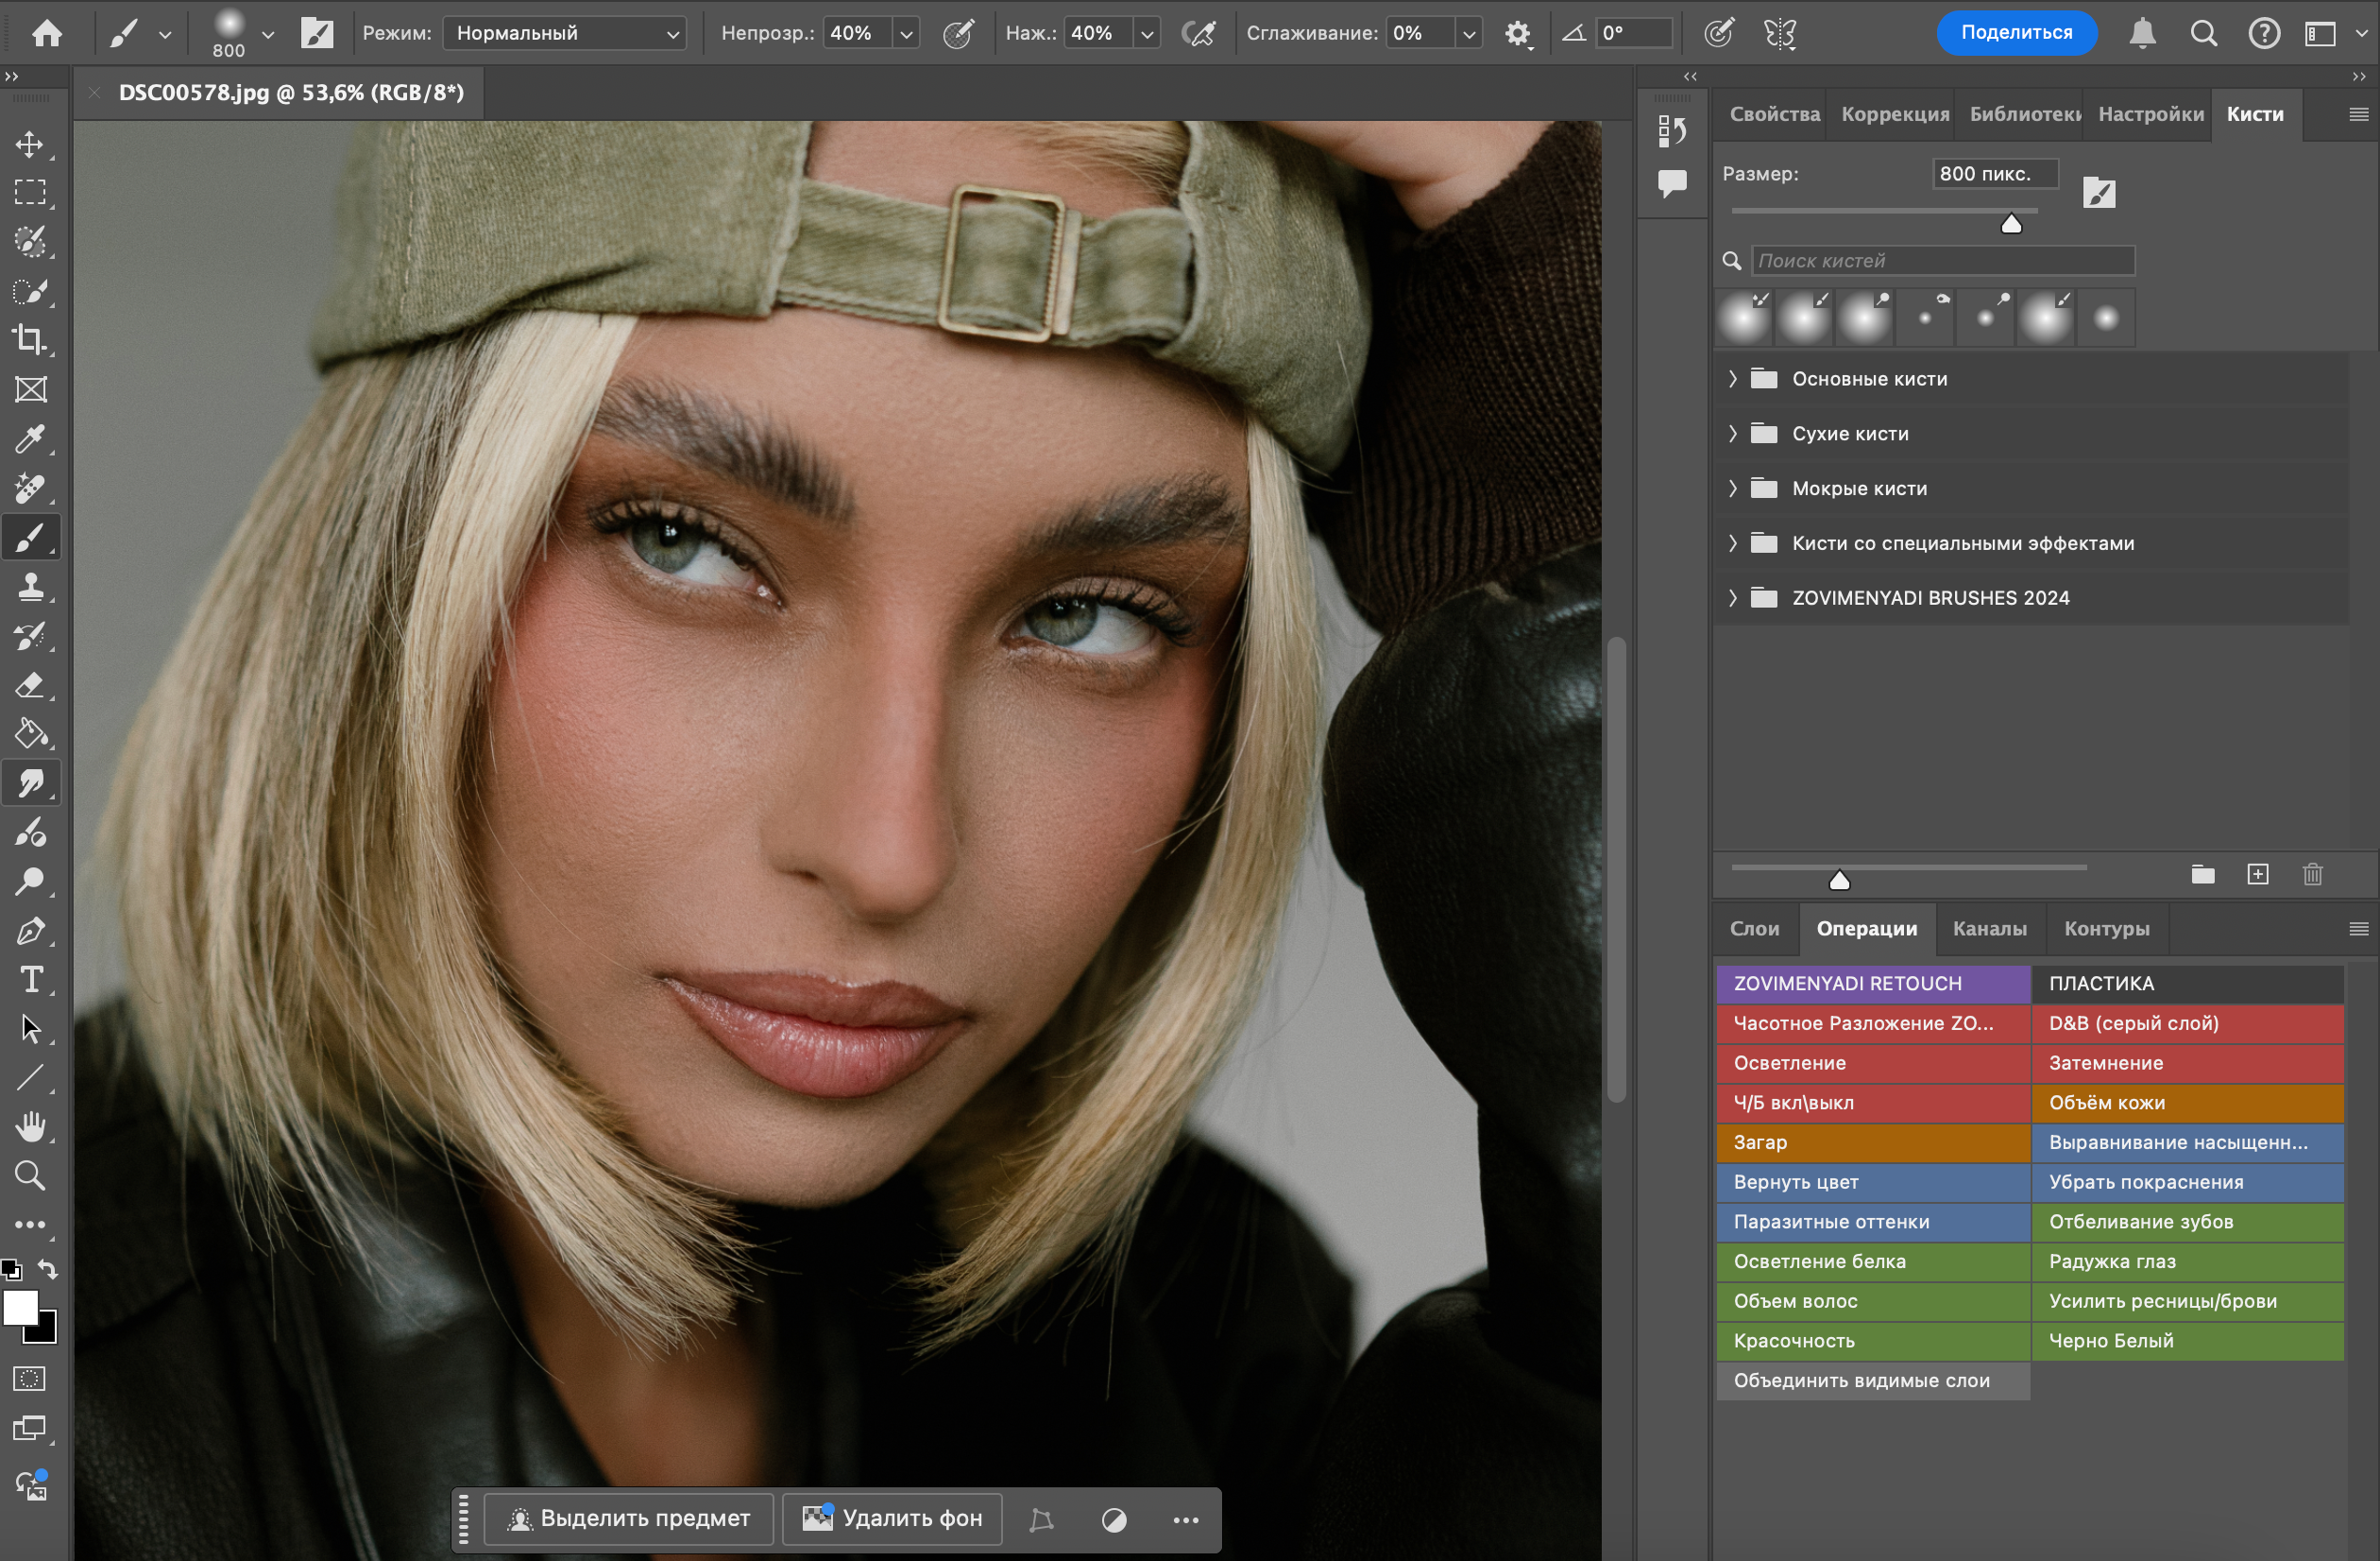Select the Crop tool

tap(30, 339)
